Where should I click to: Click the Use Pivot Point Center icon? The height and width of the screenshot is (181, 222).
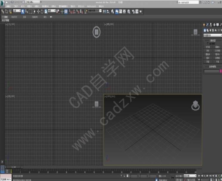58,12
